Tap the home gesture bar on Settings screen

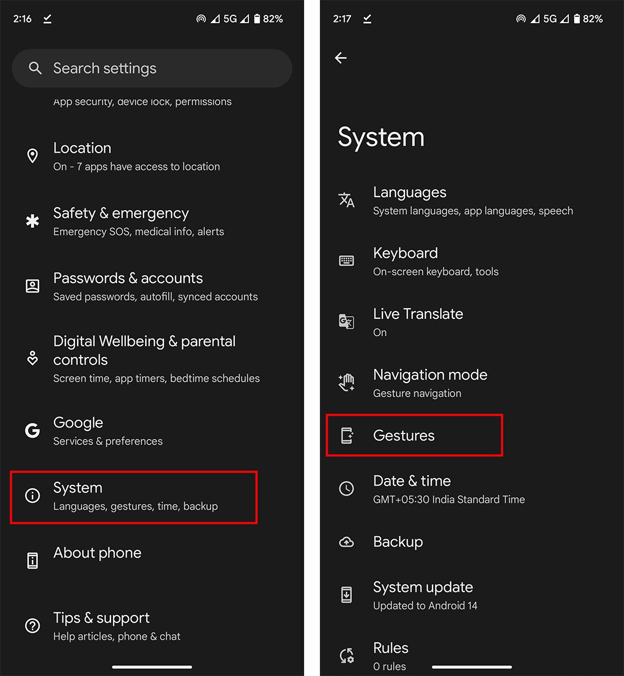pyautogui.click(x=152, y=667)
